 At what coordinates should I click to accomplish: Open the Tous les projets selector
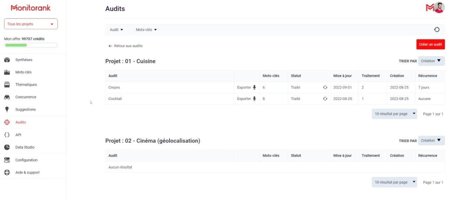(31, 24)
